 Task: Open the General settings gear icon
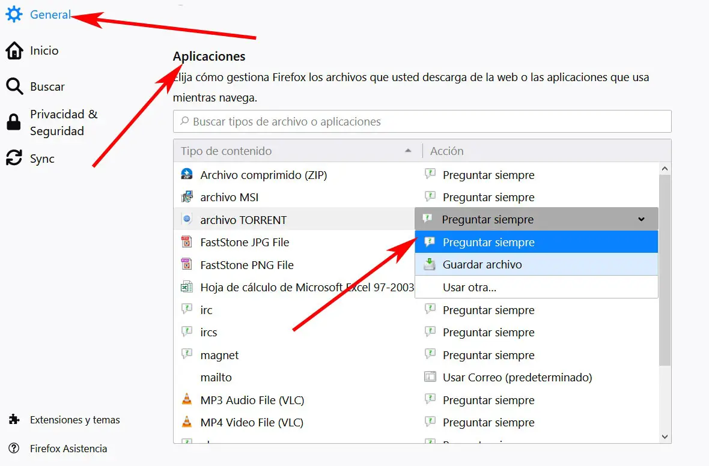tap(14, 14)
